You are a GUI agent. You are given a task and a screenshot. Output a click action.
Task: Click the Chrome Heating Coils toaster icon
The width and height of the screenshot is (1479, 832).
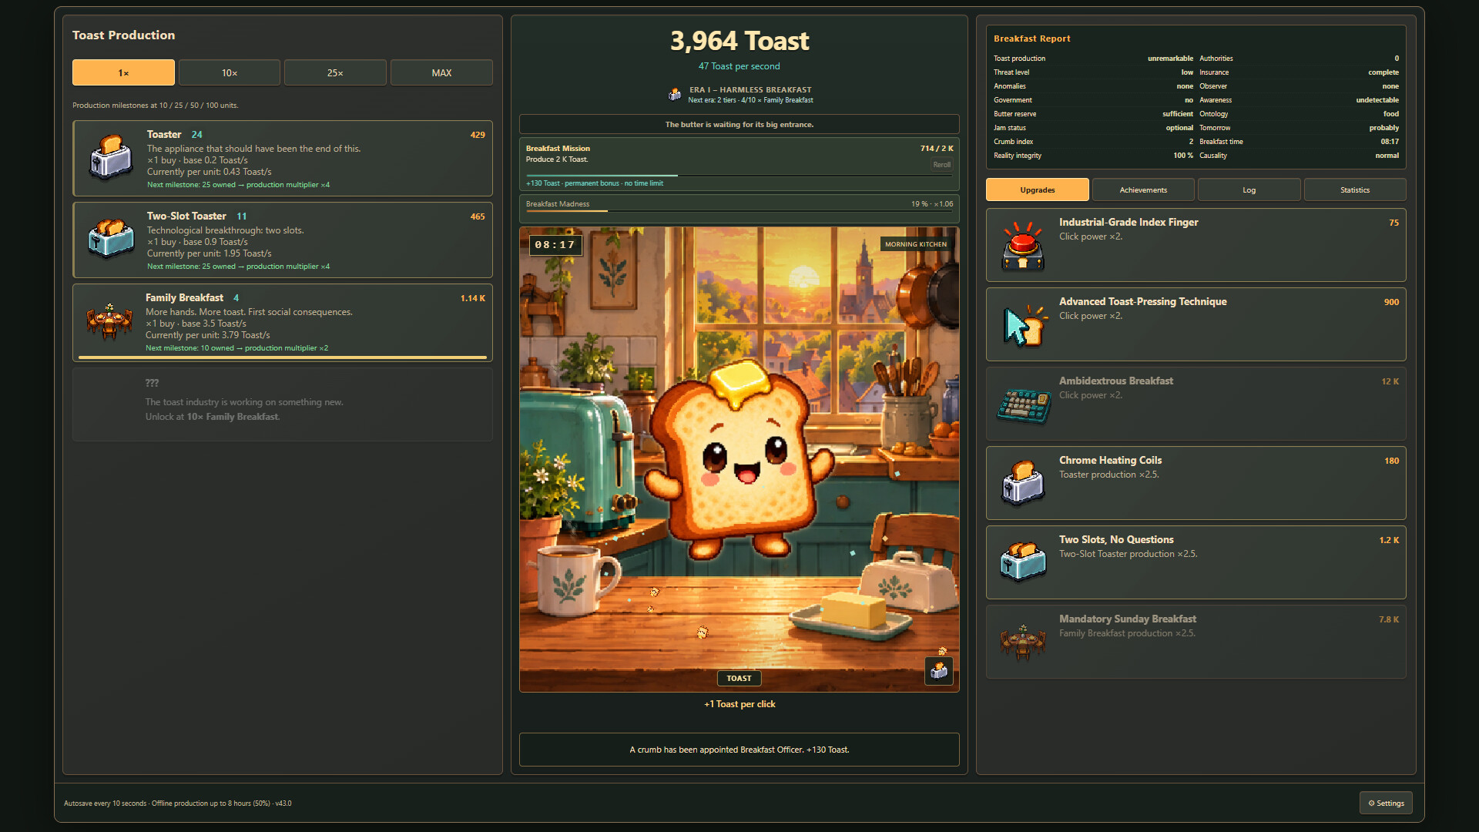[1023, 482]
